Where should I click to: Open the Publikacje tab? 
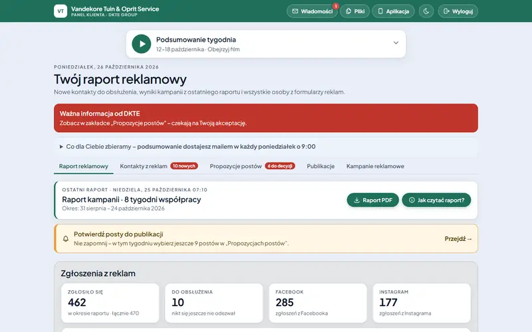coord(321,166)
